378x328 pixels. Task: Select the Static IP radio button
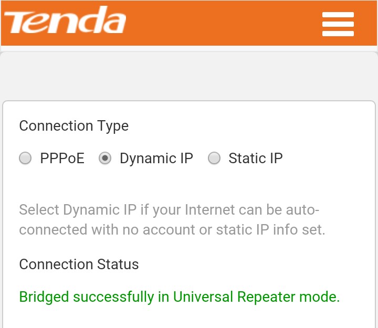pos(214,158)
